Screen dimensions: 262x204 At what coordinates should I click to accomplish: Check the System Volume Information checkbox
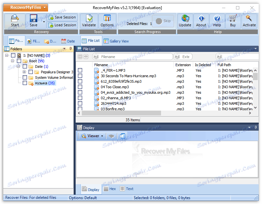[25, 77]
